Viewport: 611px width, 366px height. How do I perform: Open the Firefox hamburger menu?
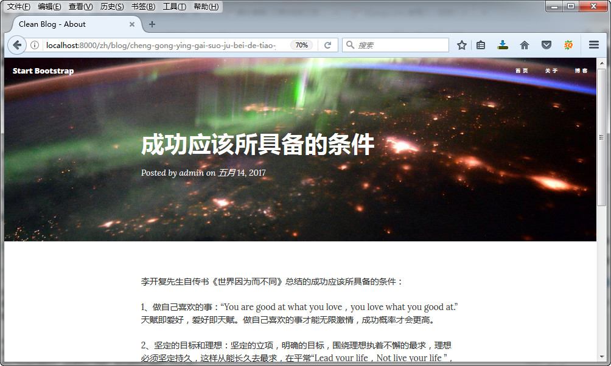tap(594, 45)
